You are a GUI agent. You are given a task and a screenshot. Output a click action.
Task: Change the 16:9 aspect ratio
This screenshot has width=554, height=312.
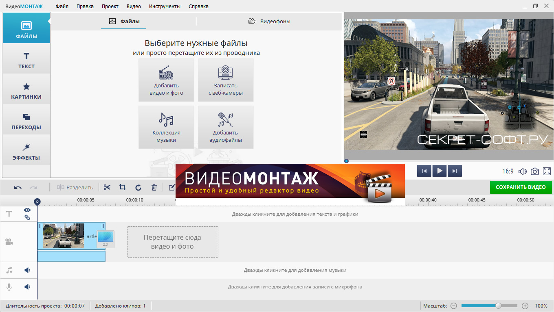click(x=508, y=171)
